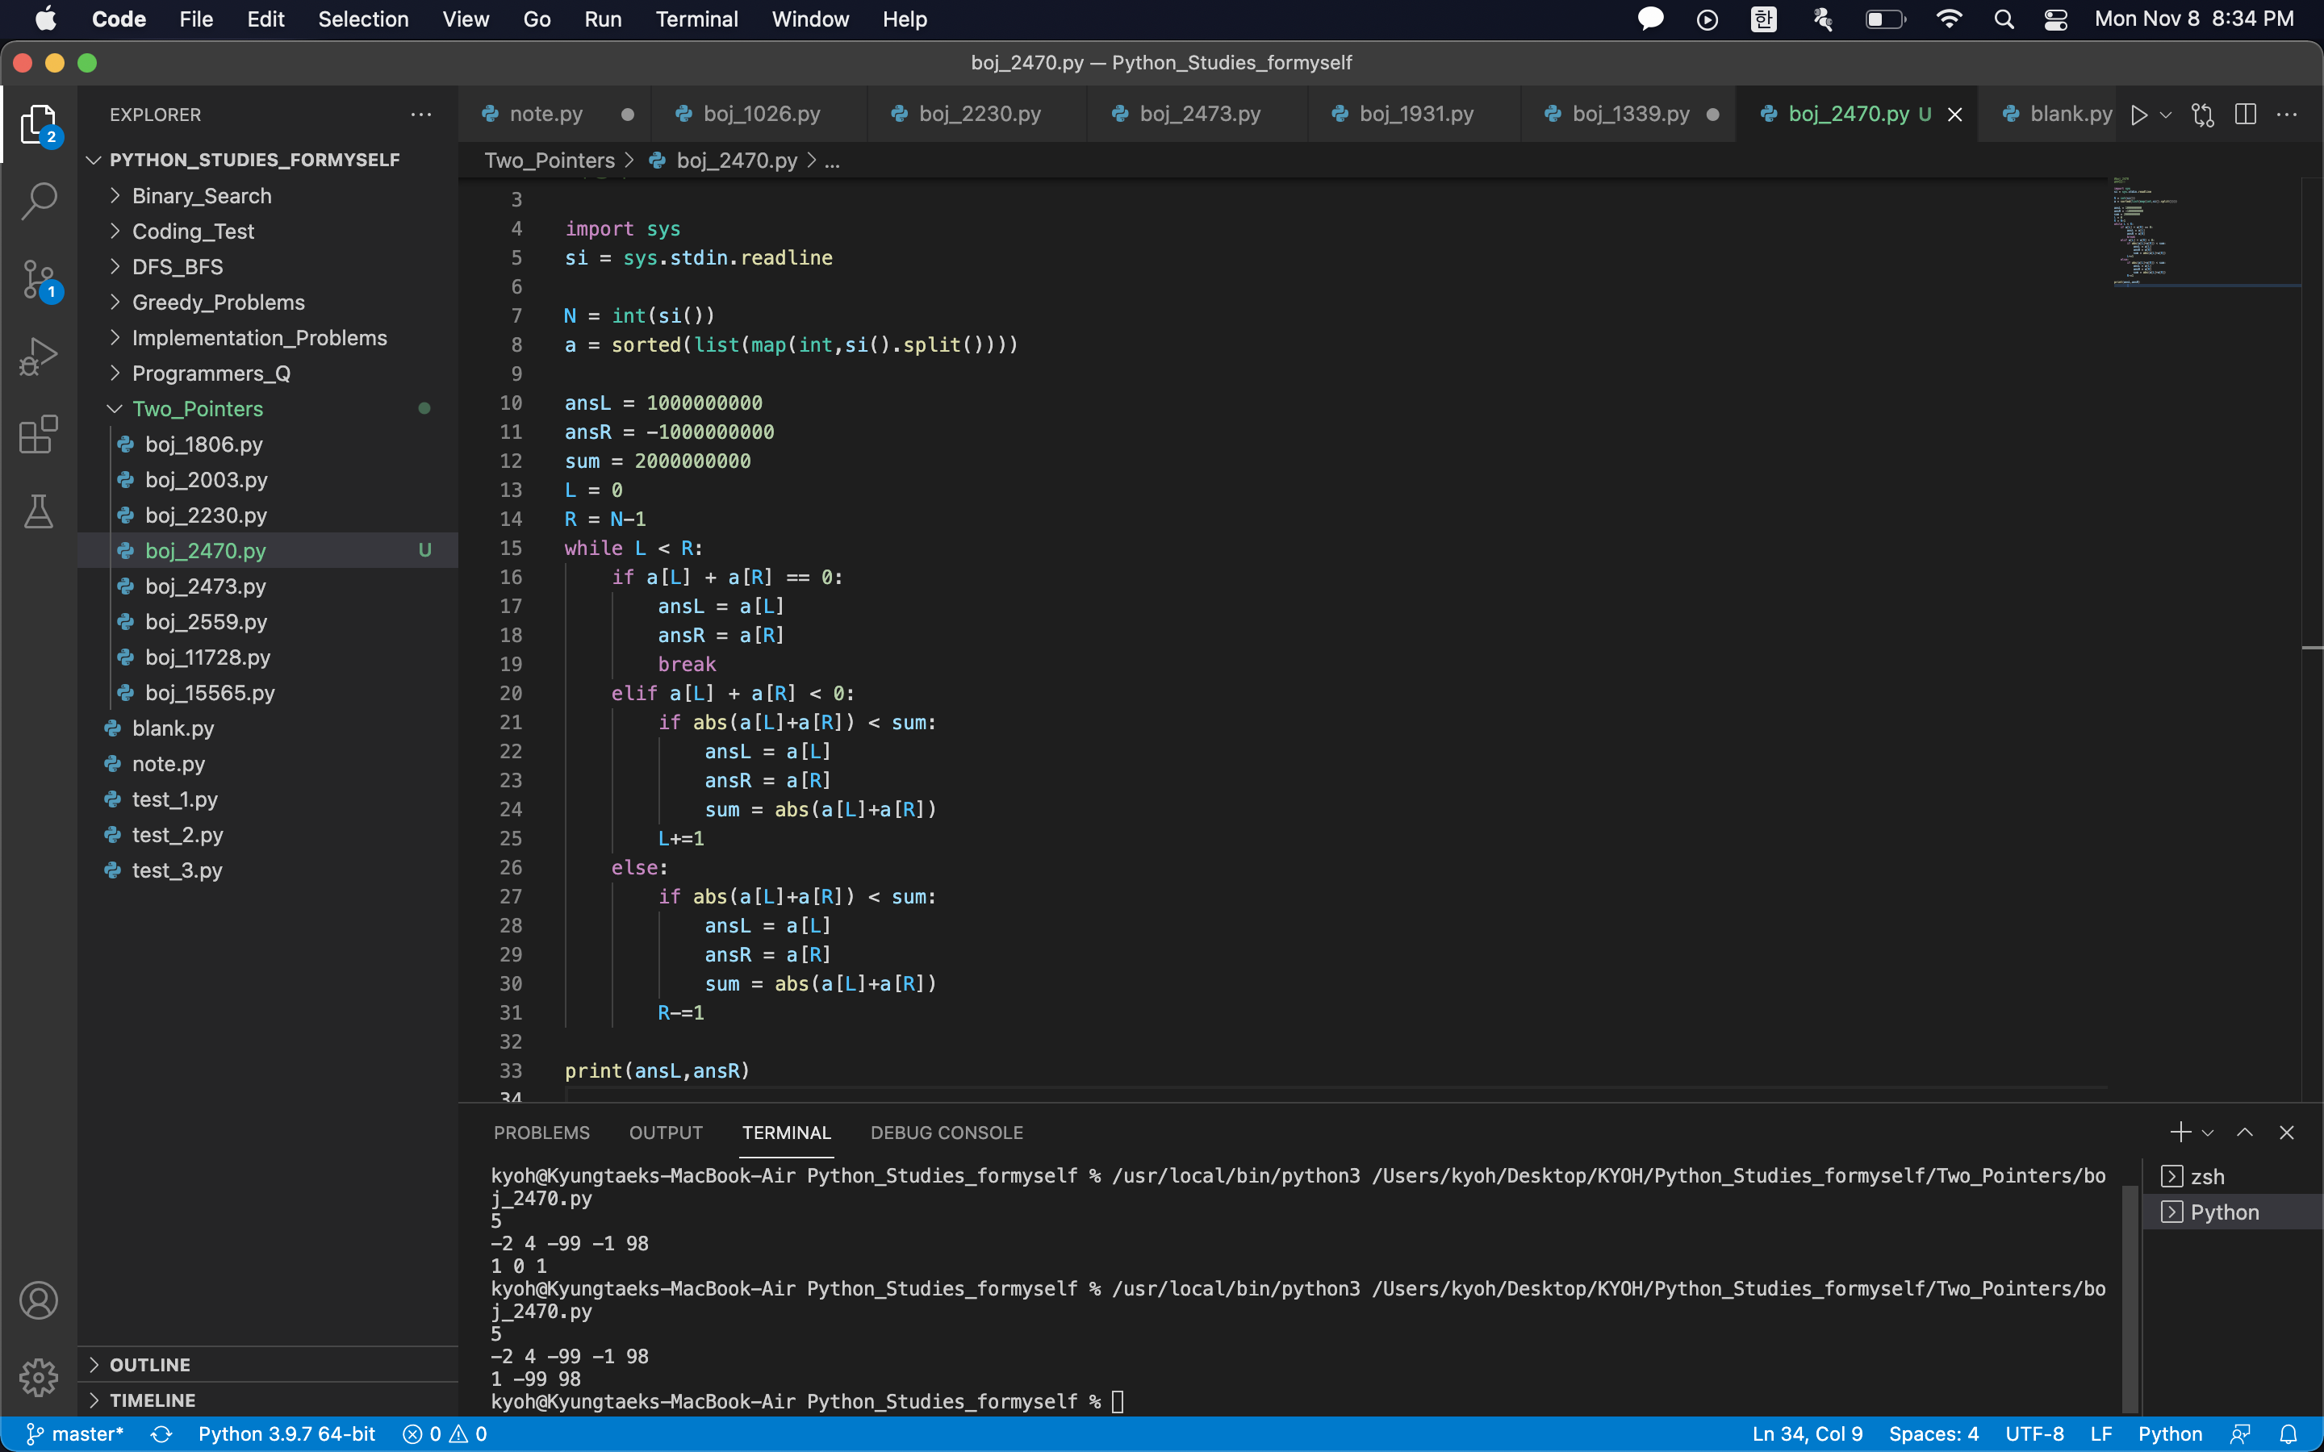Toggle macOS Control Center in menu bar
Viewport: 2324px width, 1452px height.
[x=2055, y=19]
